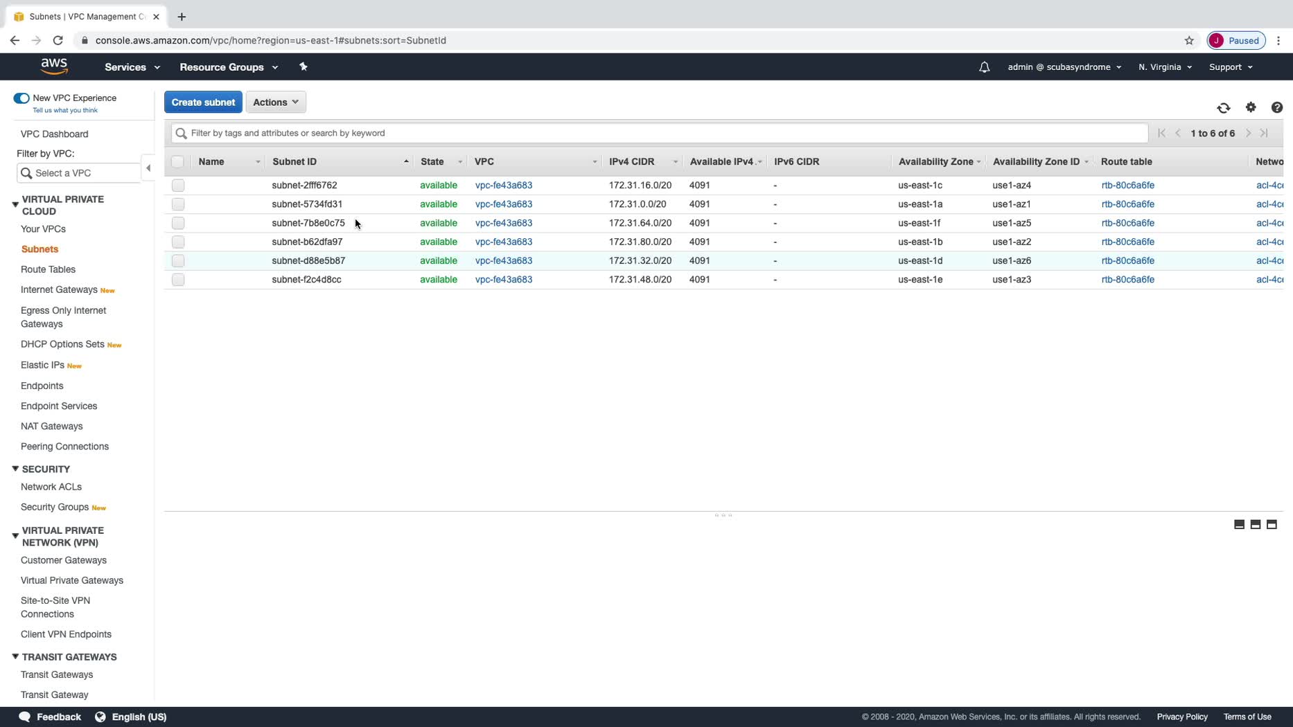Open Network ACLs in sidebar
This screenshot has width=1293, height=727.
point(51,487)
